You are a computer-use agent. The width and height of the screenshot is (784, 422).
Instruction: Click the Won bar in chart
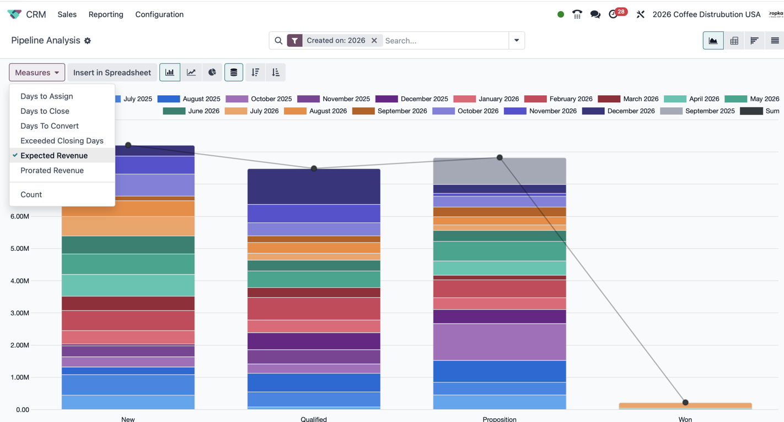(x=685, y=406)
